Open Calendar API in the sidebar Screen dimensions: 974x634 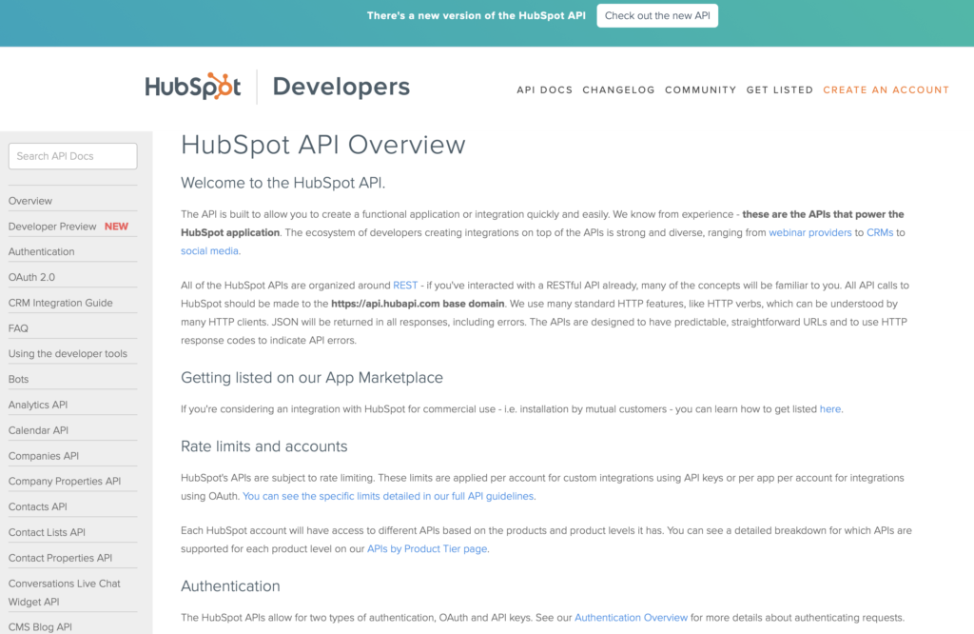point(38,430)
